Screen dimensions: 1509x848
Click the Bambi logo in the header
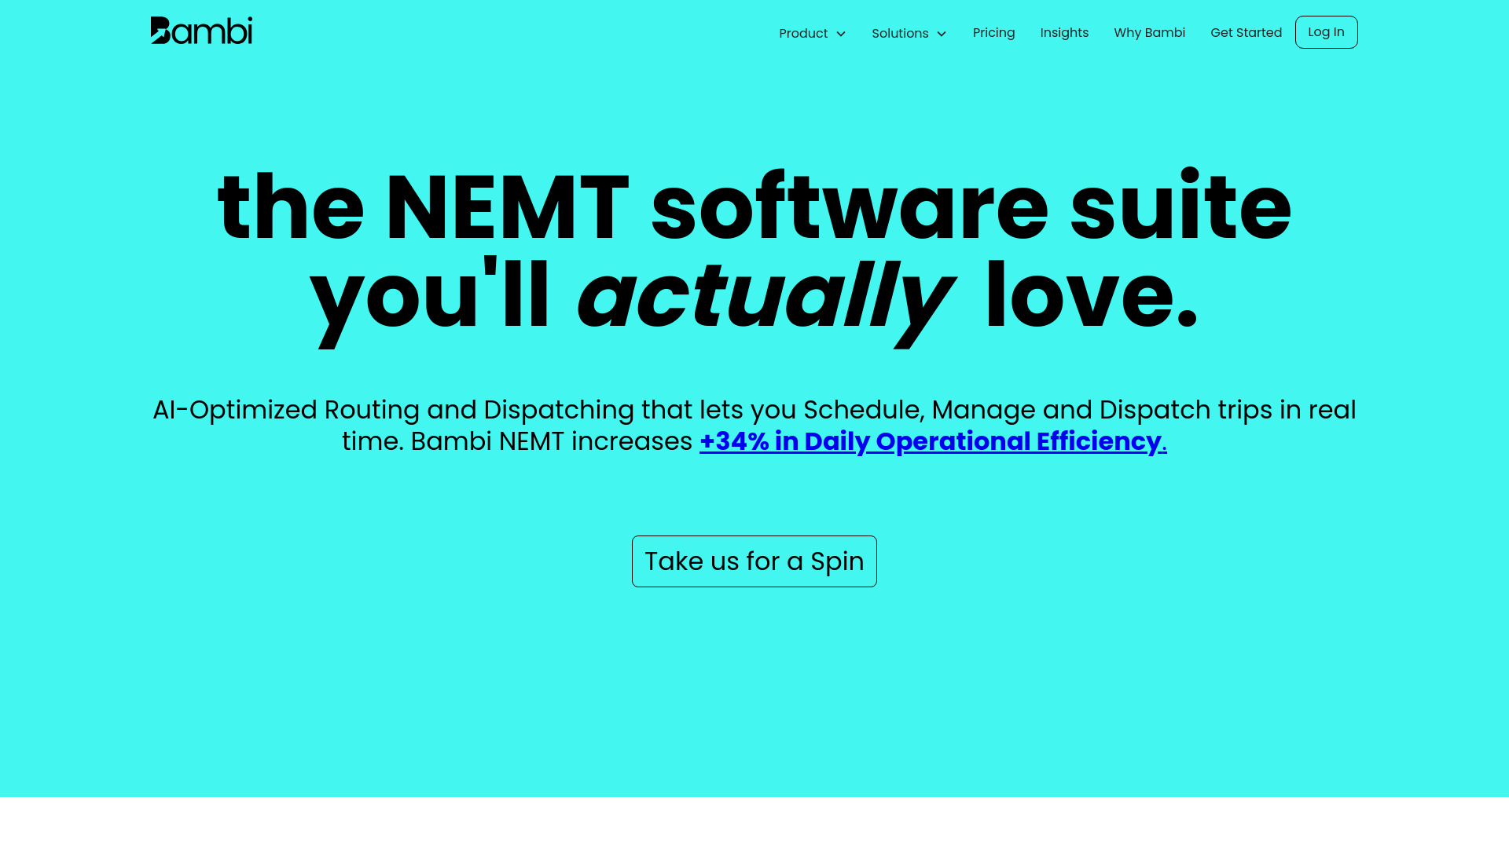click(201, 30)
